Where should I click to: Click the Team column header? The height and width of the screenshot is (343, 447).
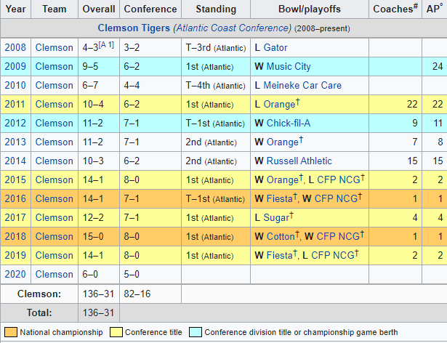point(55,9)
